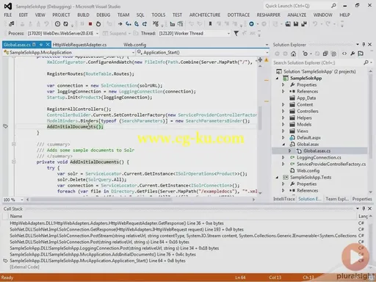Toggle auto-hide pin on Solution Explorer
The width and height of the screenshot is (376, 282).
(364, 44)
